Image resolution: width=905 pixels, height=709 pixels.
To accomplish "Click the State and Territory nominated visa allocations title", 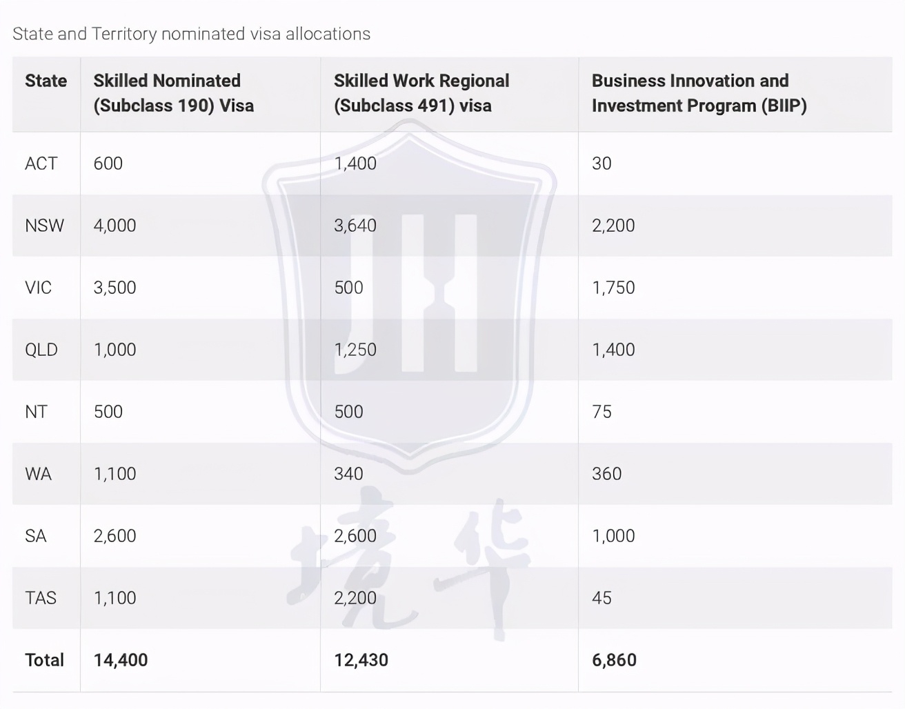I will point(191,34).
